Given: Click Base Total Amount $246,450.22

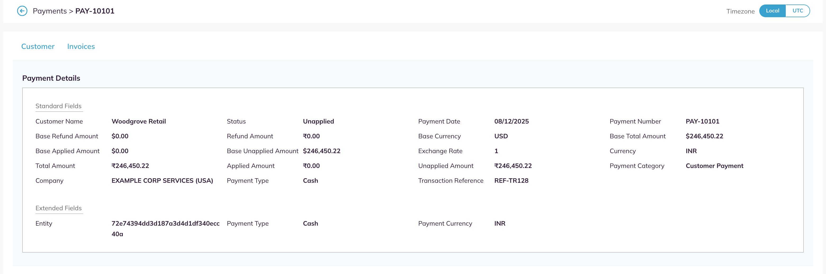Looking at the screenshot, I should (704, 136).
